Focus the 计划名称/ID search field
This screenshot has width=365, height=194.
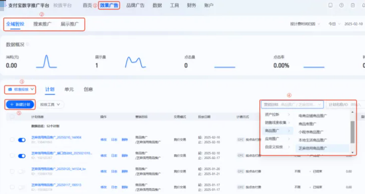coord(345,105)
